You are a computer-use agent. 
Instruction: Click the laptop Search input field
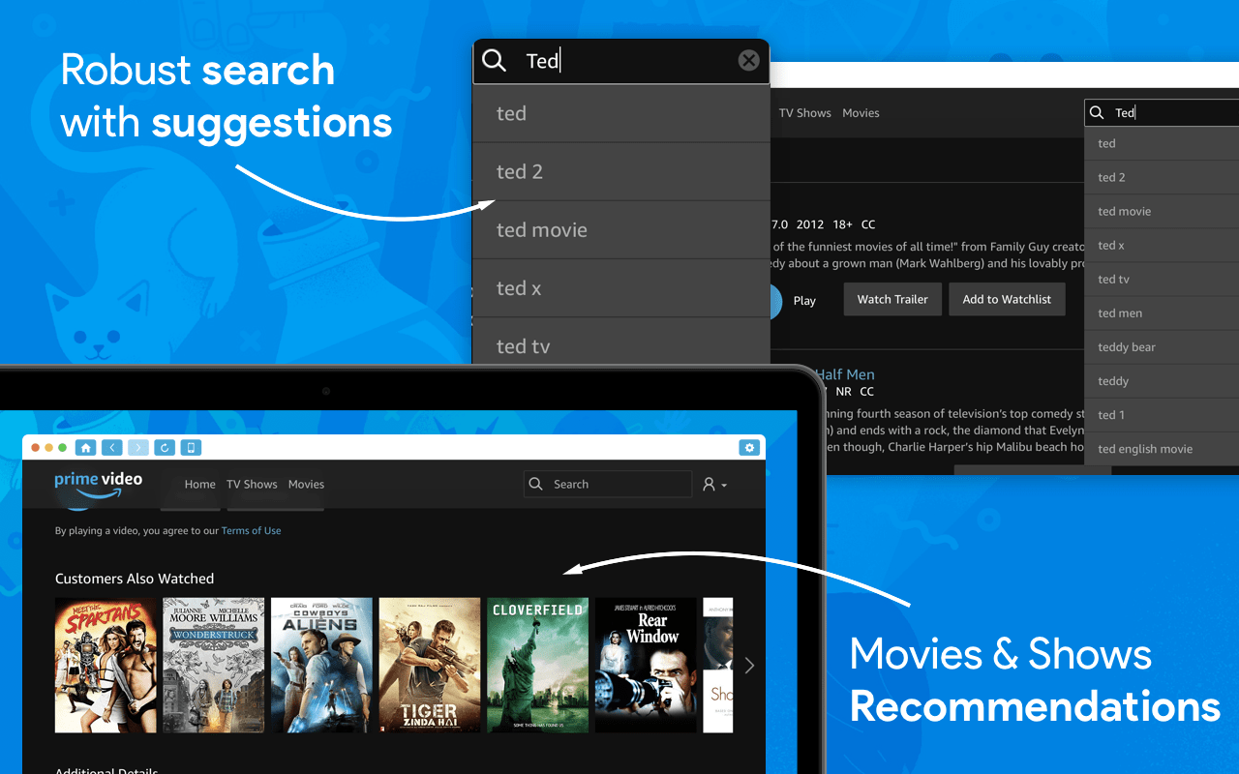coord(608,484)
